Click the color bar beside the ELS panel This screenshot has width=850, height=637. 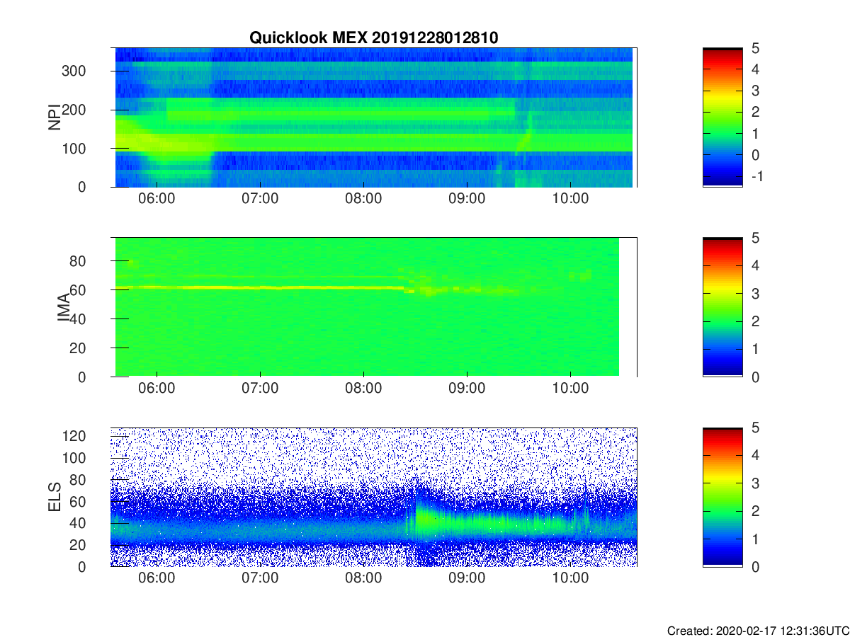click(722, 497)
